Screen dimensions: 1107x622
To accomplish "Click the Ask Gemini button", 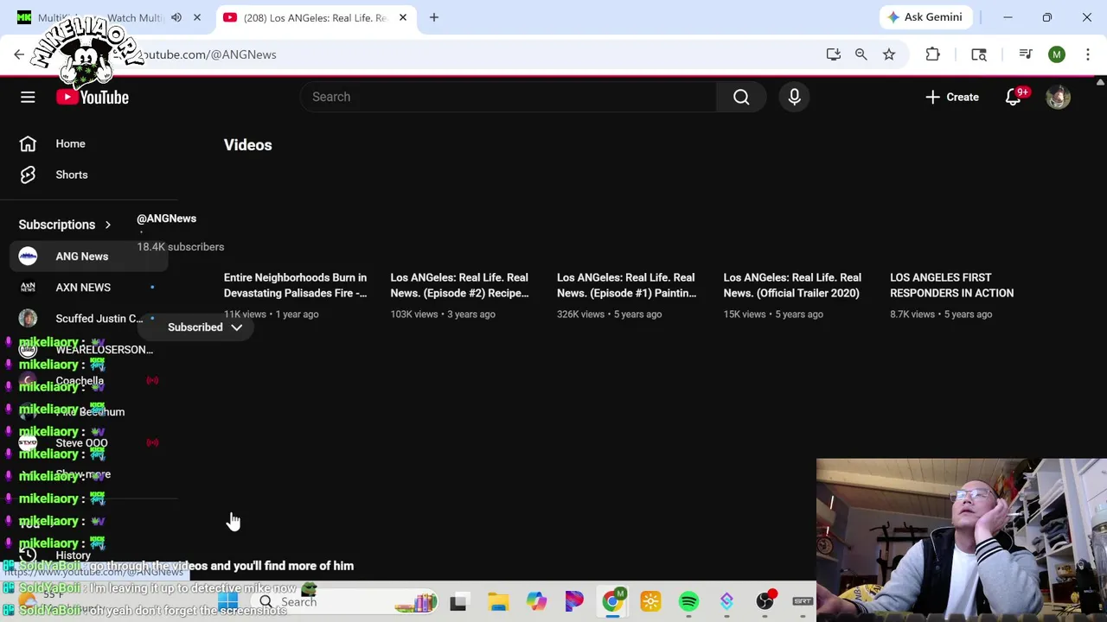I will 924,17.
